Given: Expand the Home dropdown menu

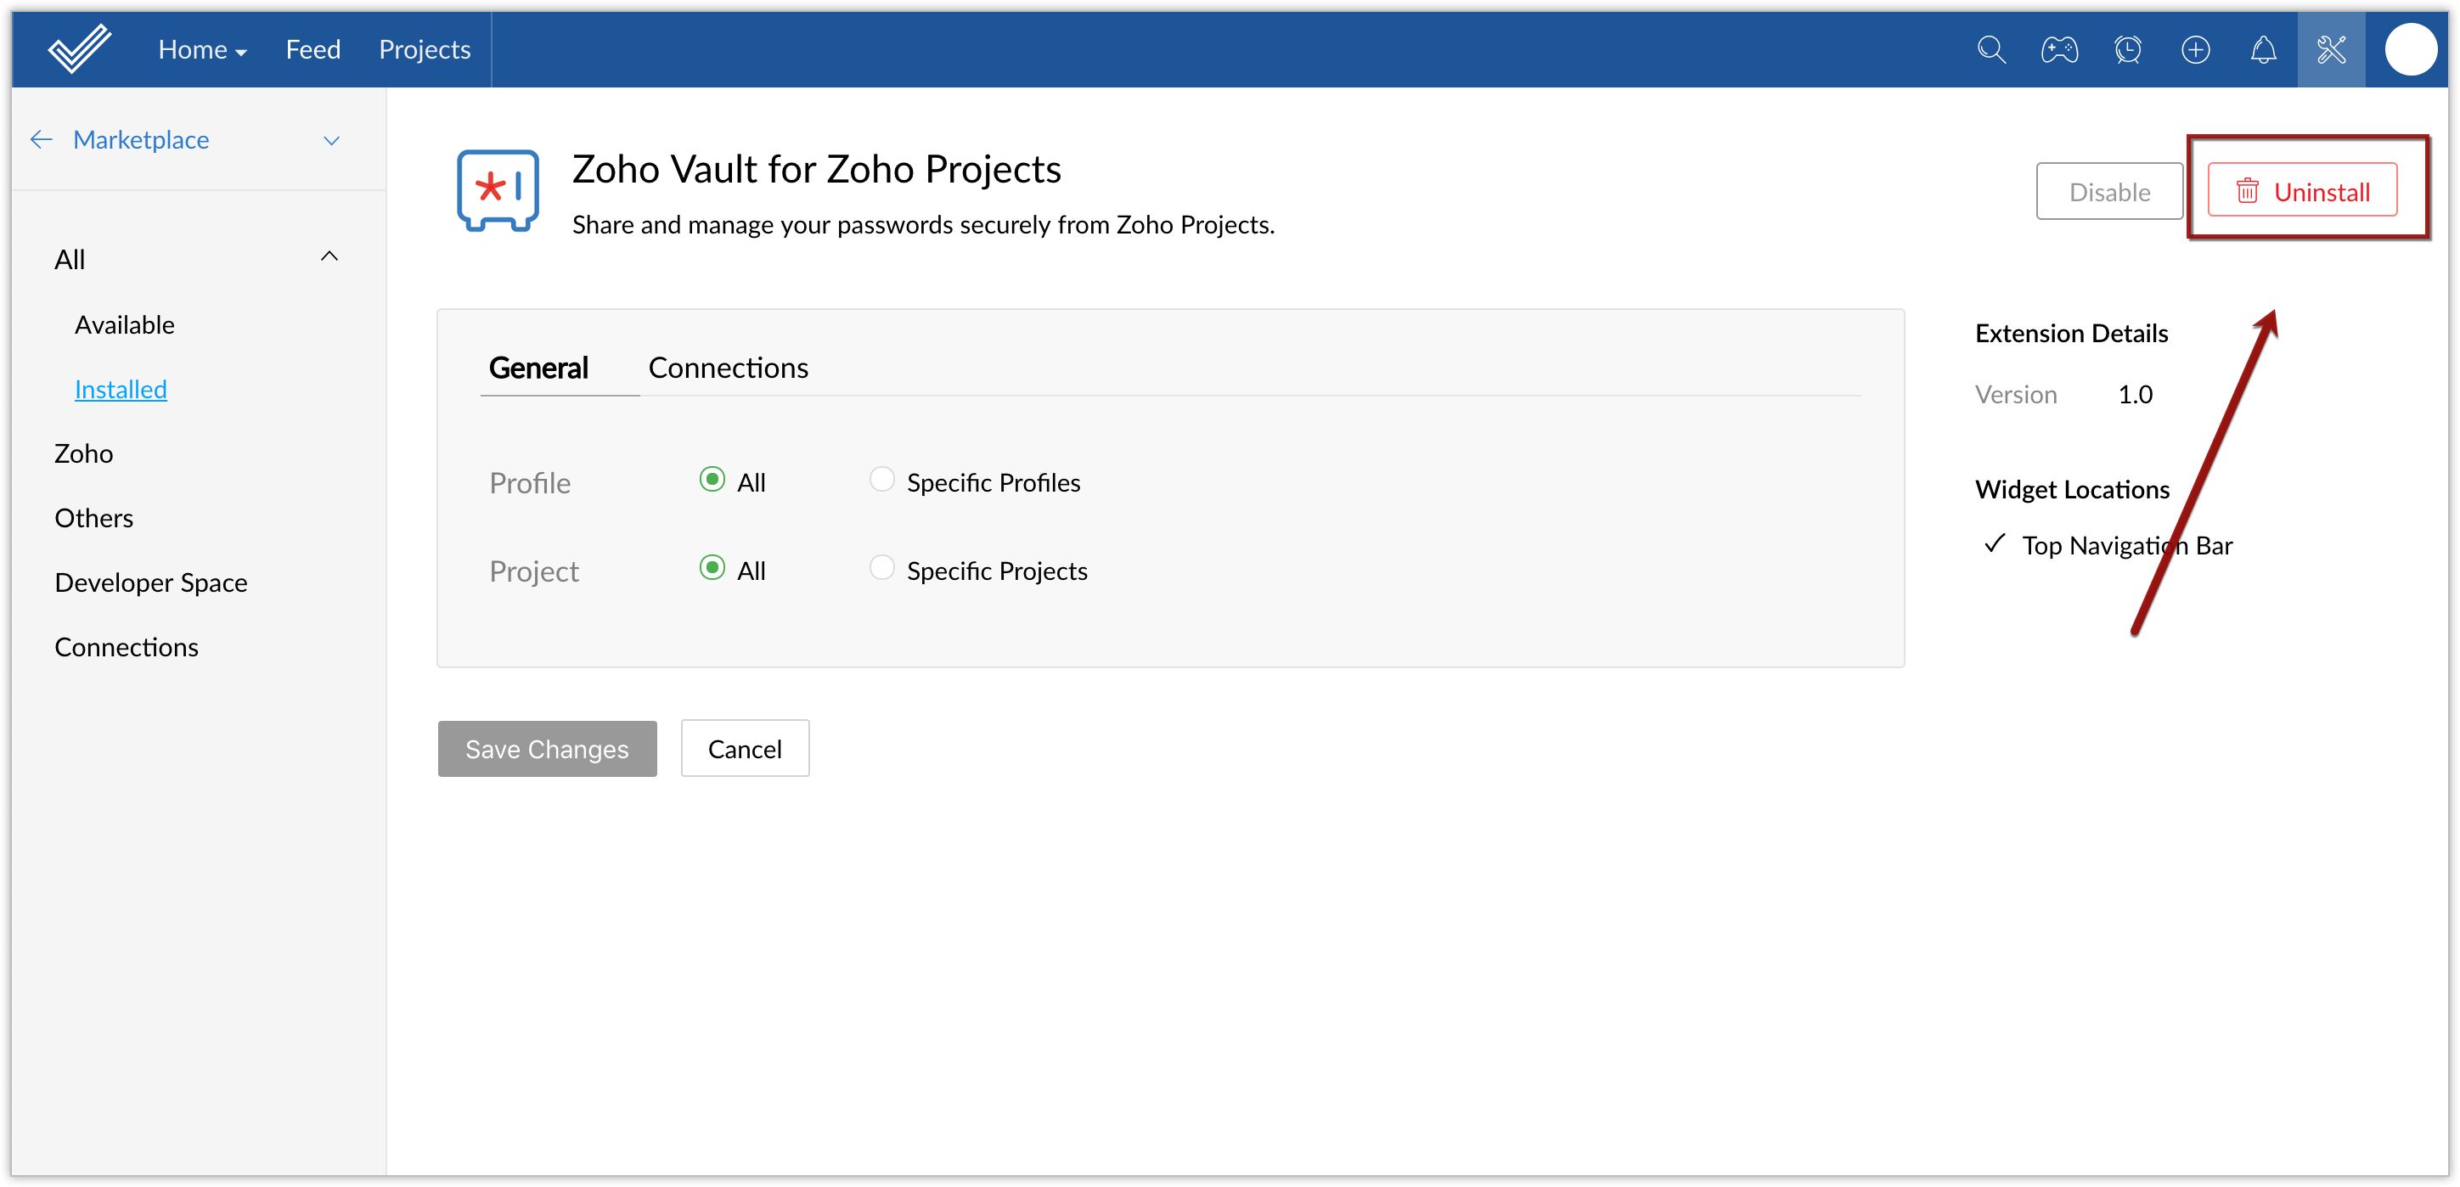Looking at the screenshot, I should click(202, 49).
